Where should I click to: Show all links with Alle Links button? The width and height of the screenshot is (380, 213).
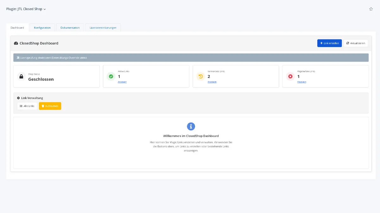[27, 106]
